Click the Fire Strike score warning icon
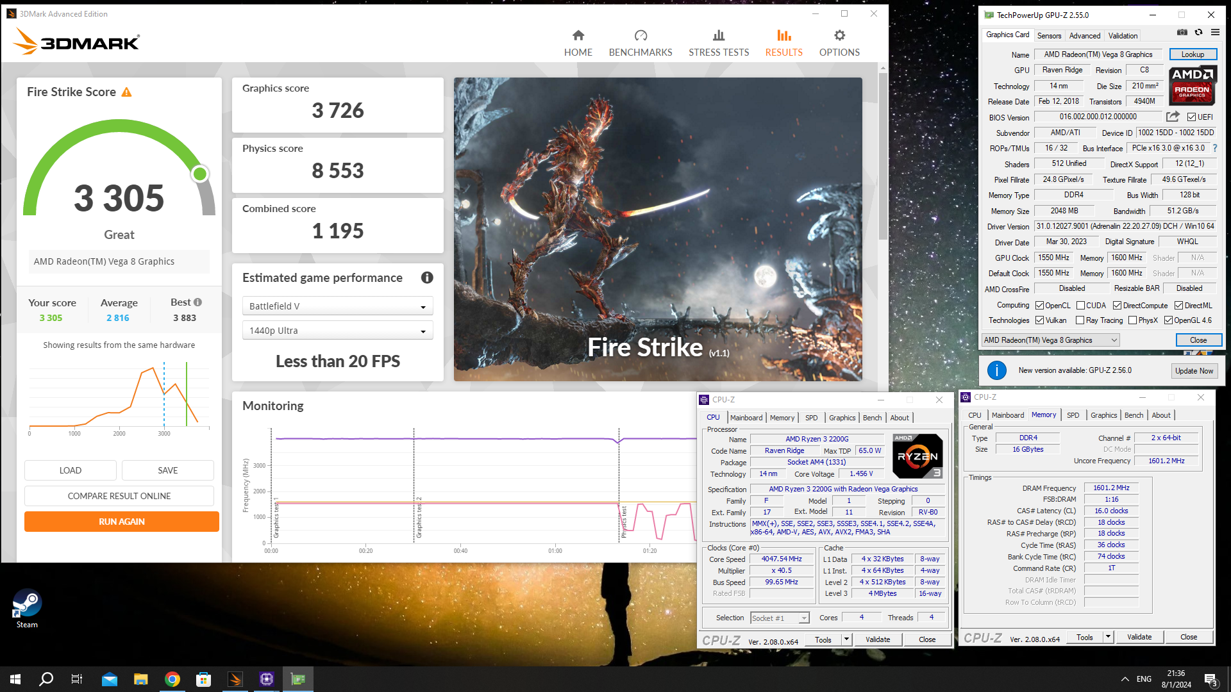This screenshot has width=1231, height=692. tap(126, 92)
